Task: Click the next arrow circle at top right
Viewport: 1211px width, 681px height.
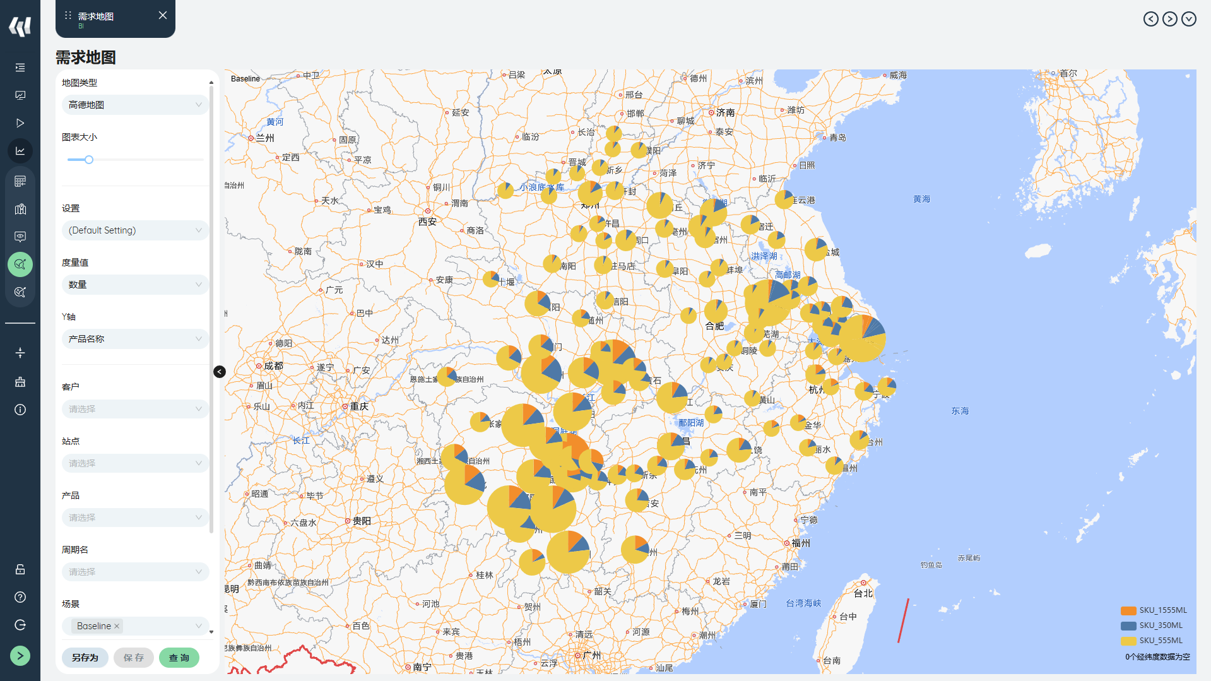Action: tap(1170, 19)
